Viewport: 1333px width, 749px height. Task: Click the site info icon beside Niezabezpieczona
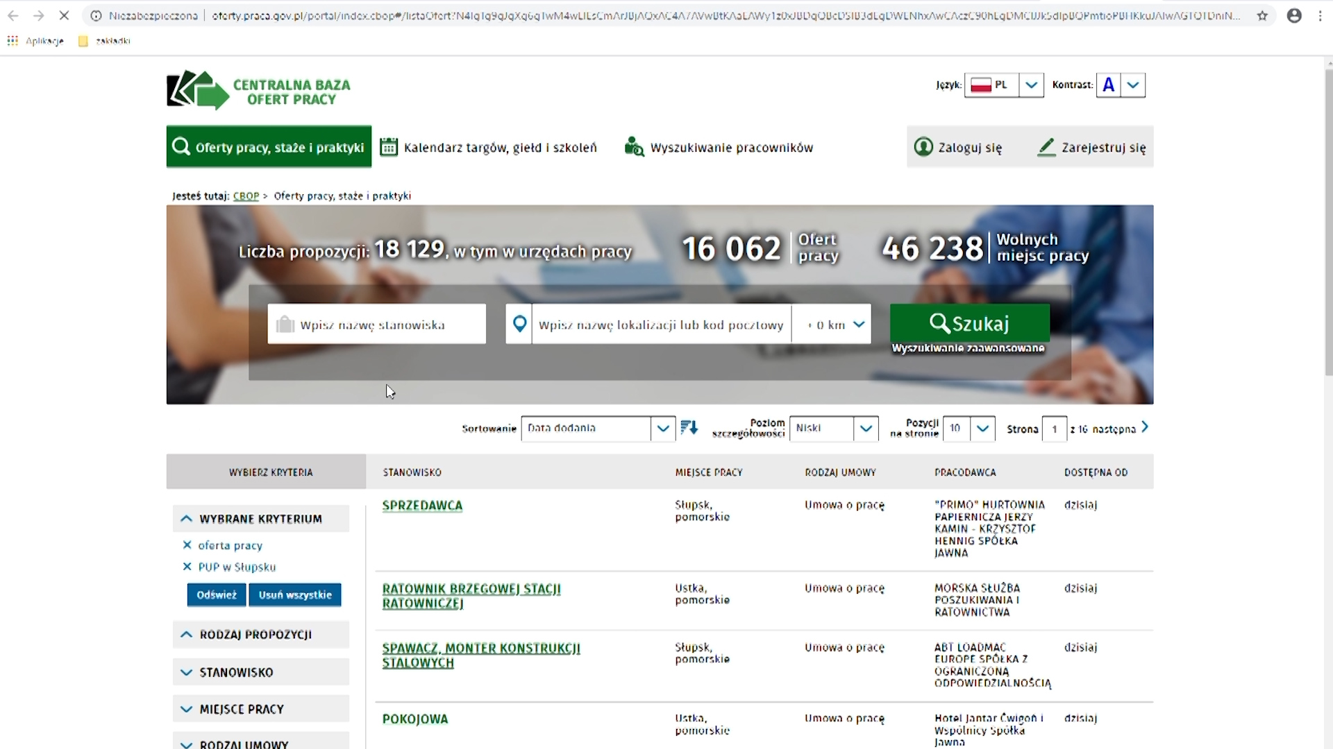pyautogui.click(x=96, y=15)
